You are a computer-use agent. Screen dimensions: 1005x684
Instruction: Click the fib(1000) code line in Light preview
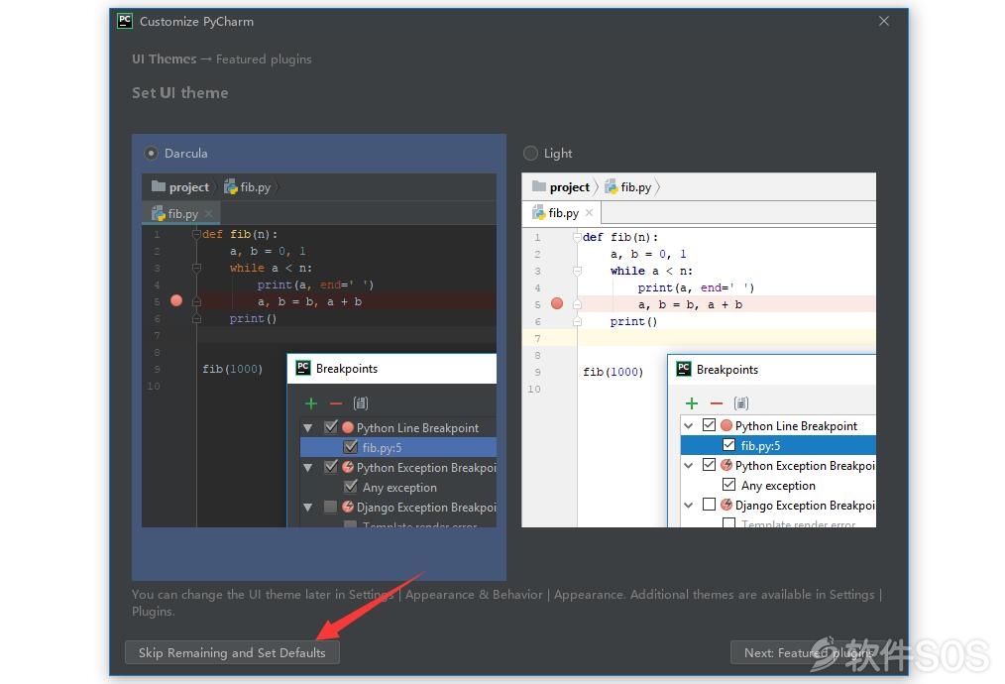click(x=614, y=372)
